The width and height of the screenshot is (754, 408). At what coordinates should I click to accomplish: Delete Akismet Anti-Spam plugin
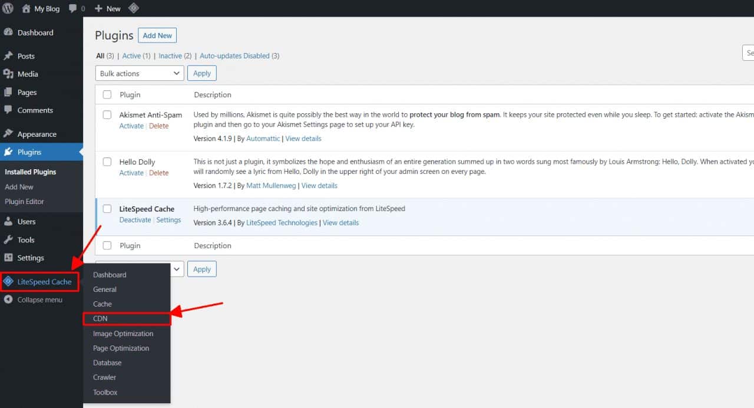coord(159,126)
